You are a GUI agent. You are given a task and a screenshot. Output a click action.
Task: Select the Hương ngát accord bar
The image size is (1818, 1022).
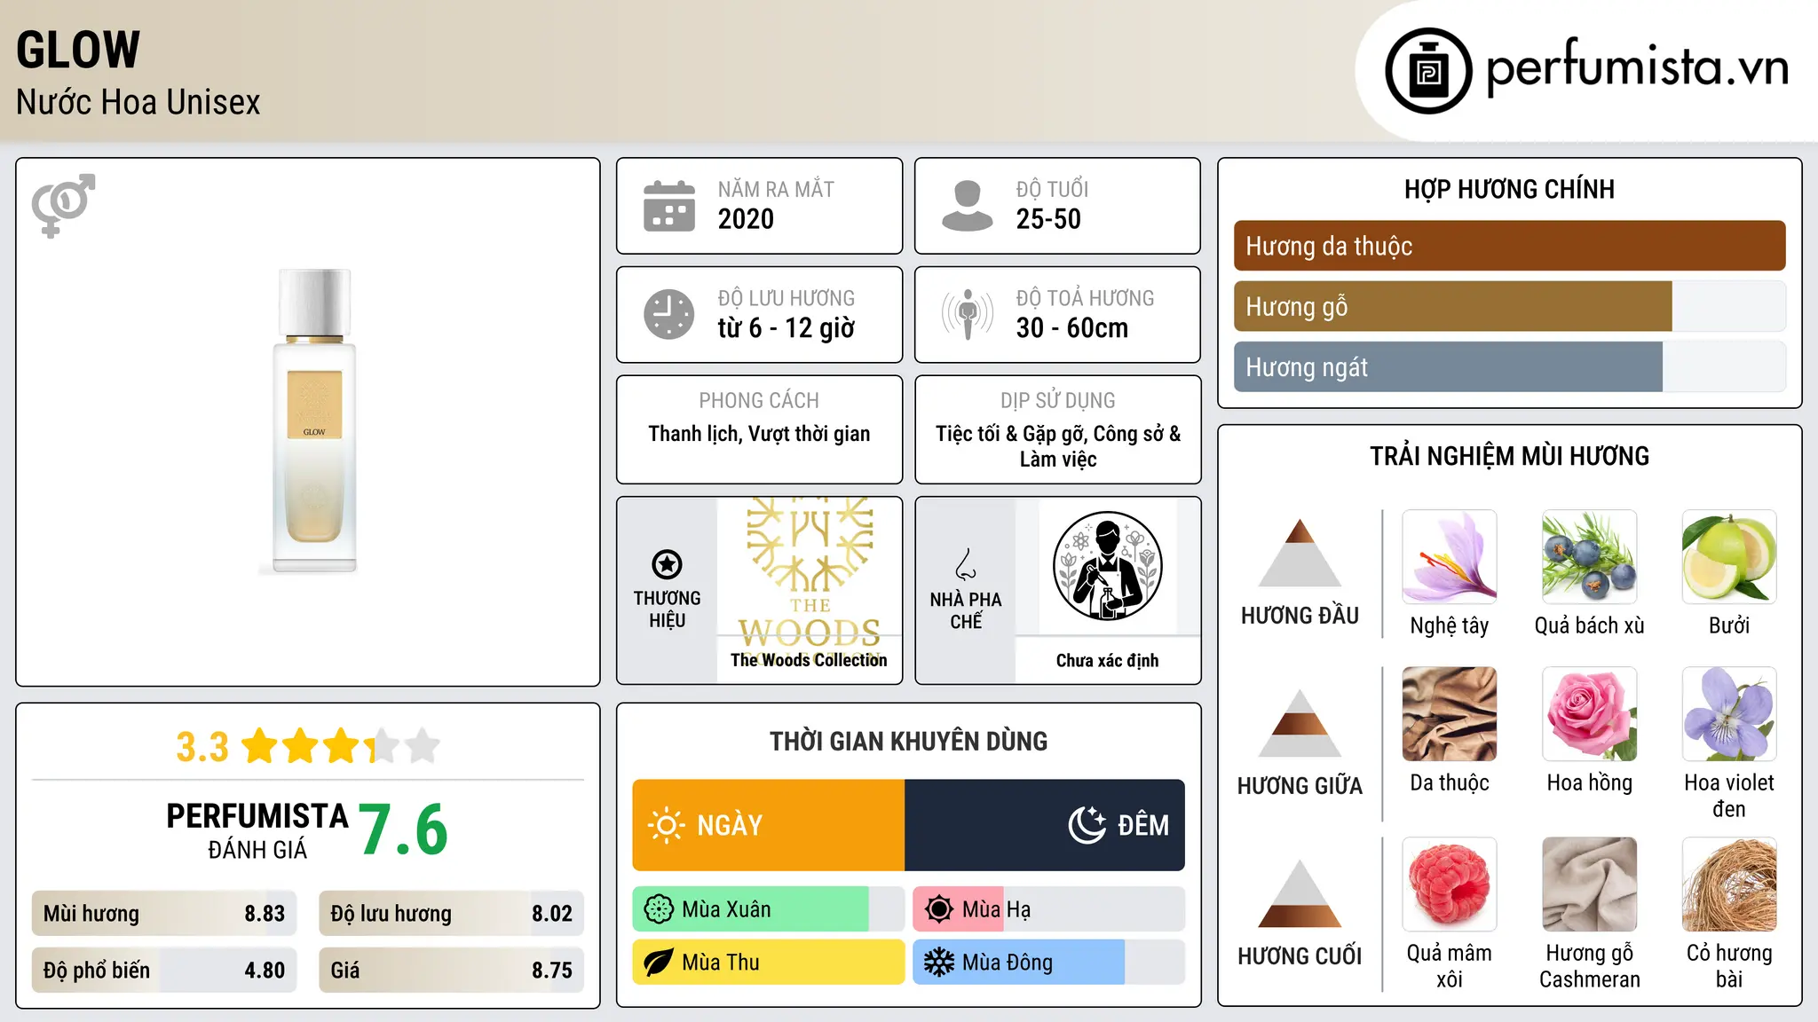pos(1509,366)
